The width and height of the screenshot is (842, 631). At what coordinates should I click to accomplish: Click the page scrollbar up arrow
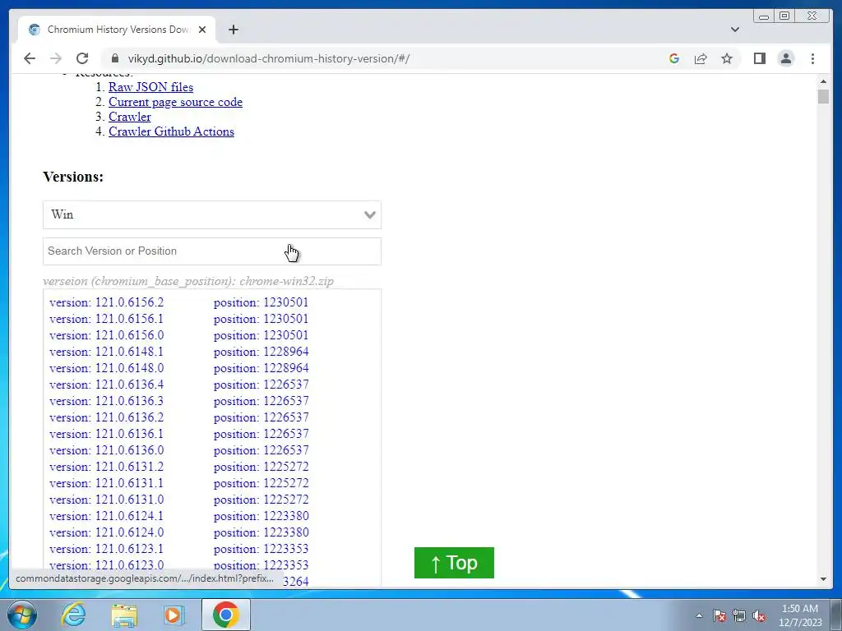pos(823,81)
